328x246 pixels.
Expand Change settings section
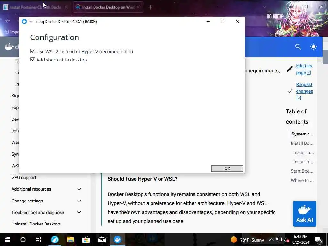pyautogui.click(x=79, y=201)
